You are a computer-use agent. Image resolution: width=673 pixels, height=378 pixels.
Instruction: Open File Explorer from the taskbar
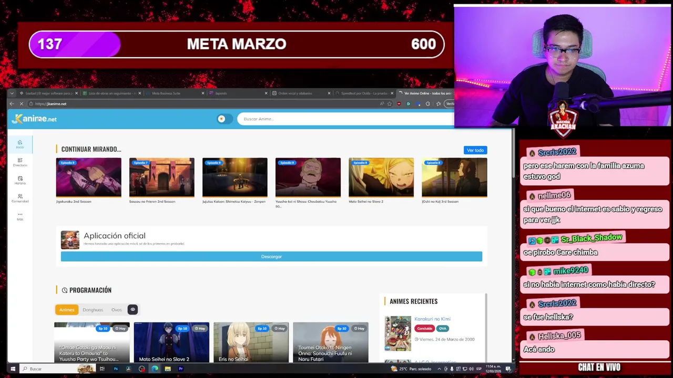tap(168, 369)
